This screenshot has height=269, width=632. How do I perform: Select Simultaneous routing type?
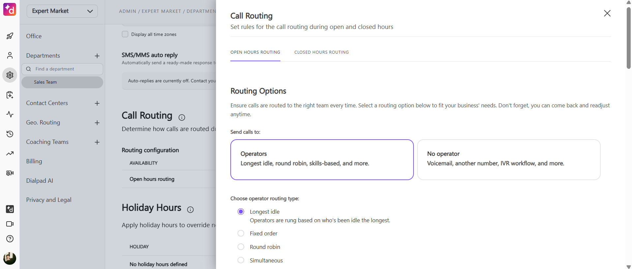[241, 260]
